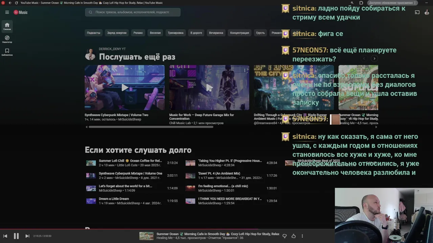This screenshot has height=243, width=433.
Task: Click the 1:14:09 duration of Let's forget
Action: 173,188
